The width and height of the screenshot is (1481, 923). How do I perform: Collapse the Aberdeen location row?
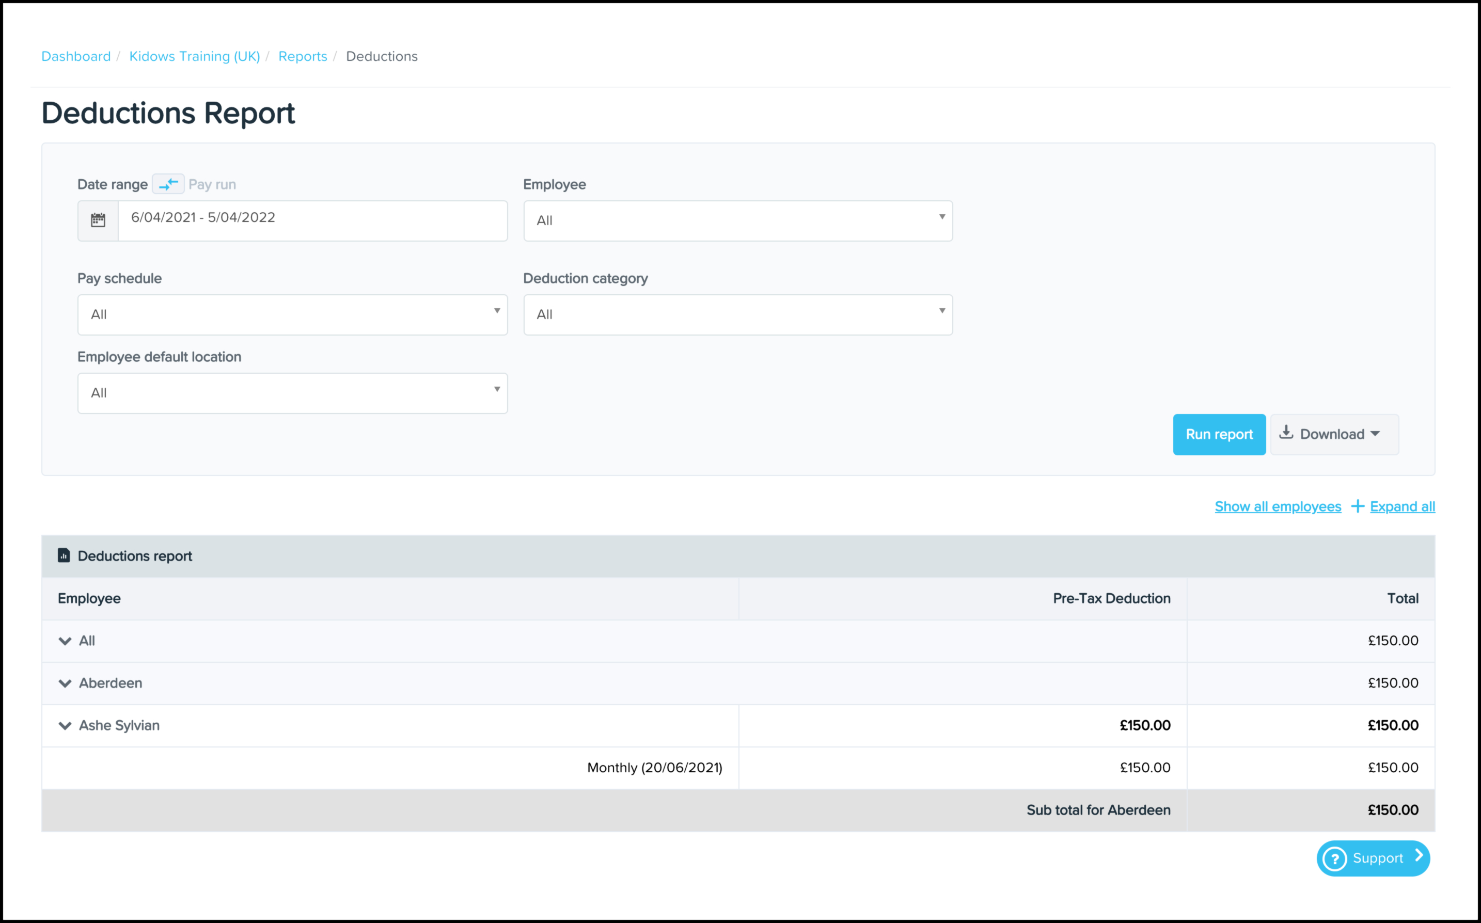[65, 683]
